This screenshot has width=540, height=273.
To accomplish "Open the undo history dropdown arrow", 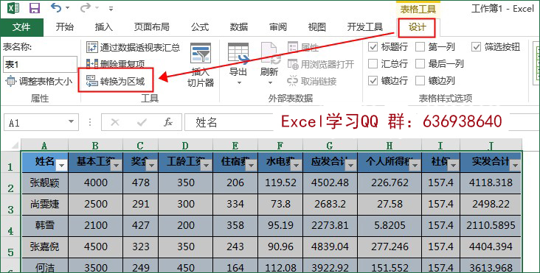I will [68, 8].
